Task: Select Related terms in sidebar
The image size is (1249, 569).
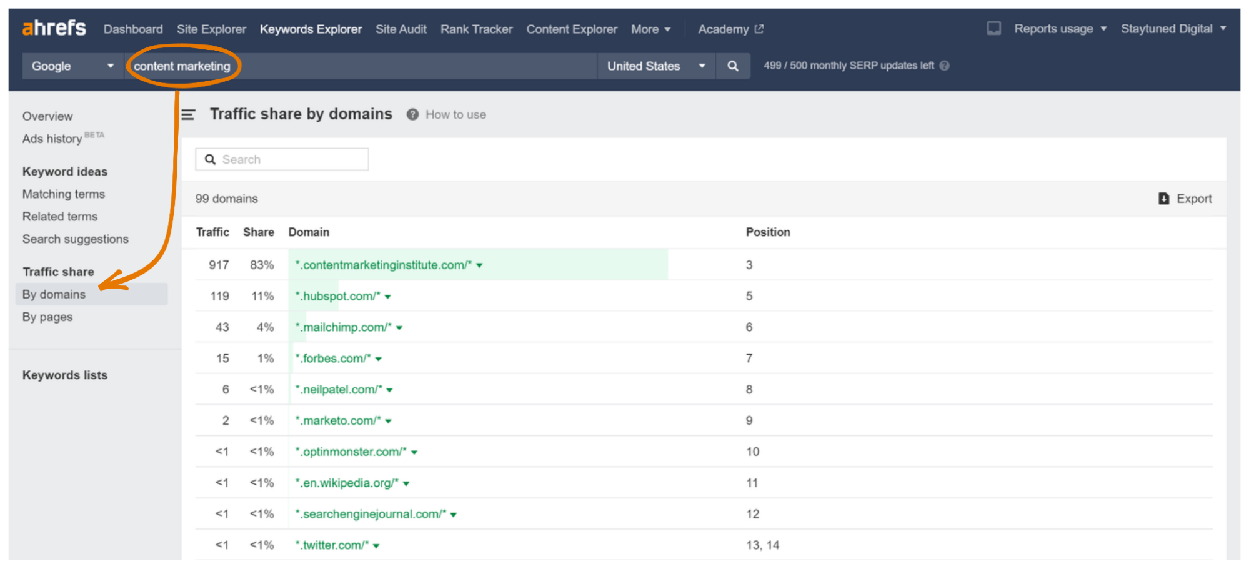Action: (60, 217)
